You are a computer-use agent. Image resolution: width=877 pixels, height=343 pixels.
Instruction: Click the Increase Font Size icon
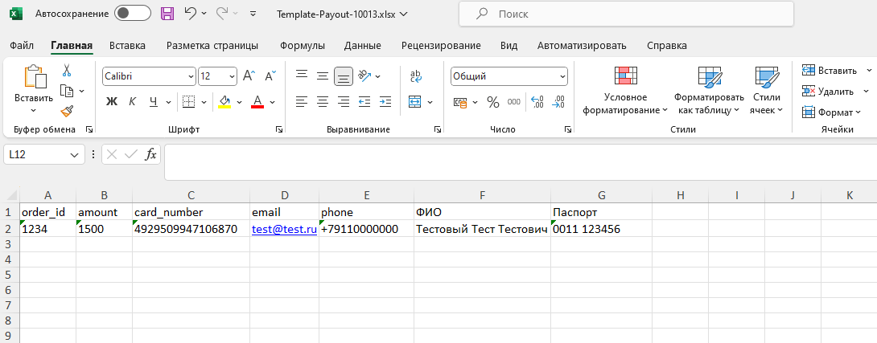[249, 76]
